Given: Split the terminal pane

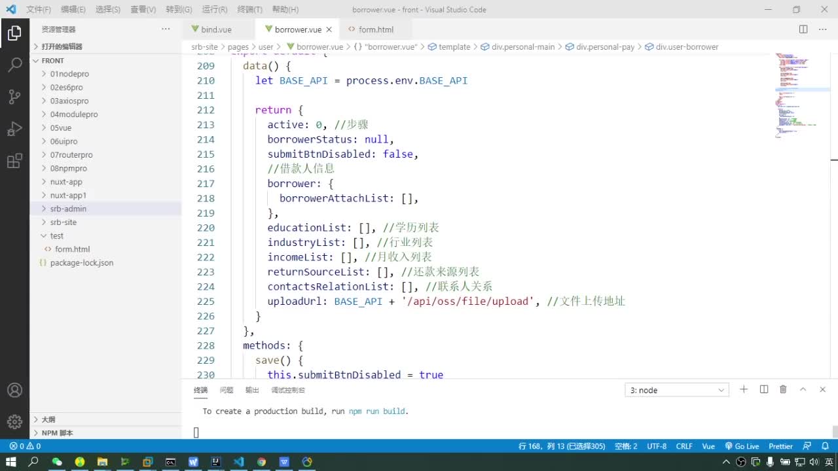Looking at the screenshot, I should (764, 389).
